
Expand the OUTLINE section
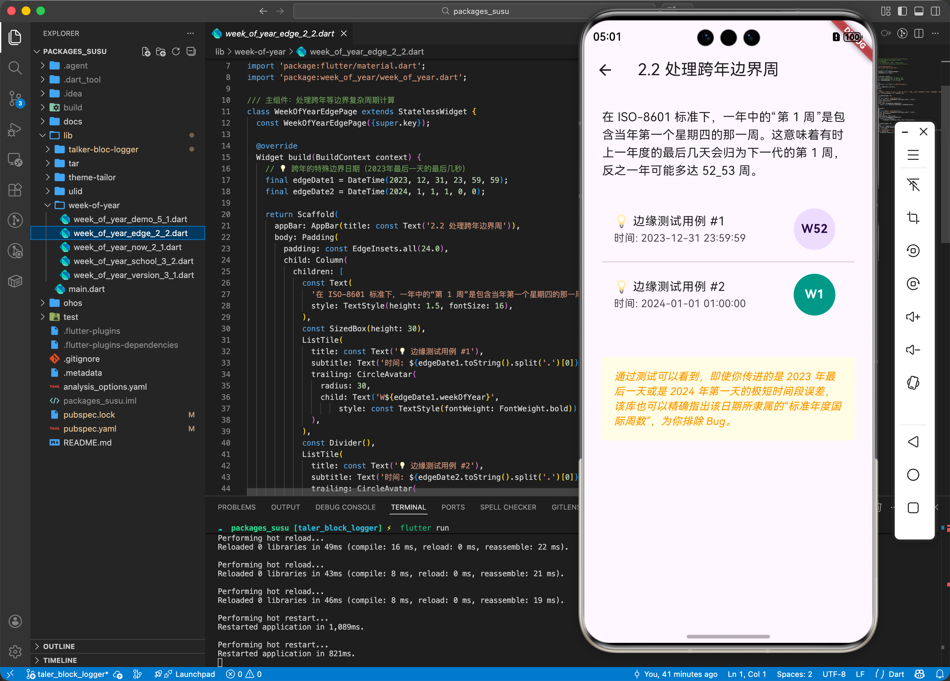(59, 646)
